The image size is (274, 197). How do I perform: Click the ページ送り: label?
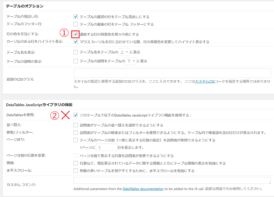point(16,140)
